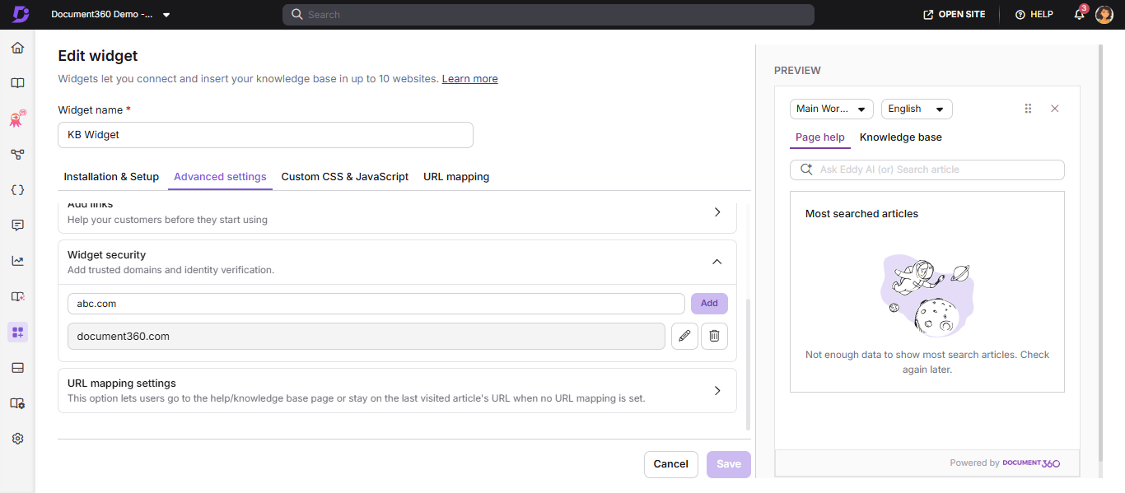The image size is (1125, 493).
Task: Click the Eddy AI search icon in preview
Action: click(x=805, y=170)
